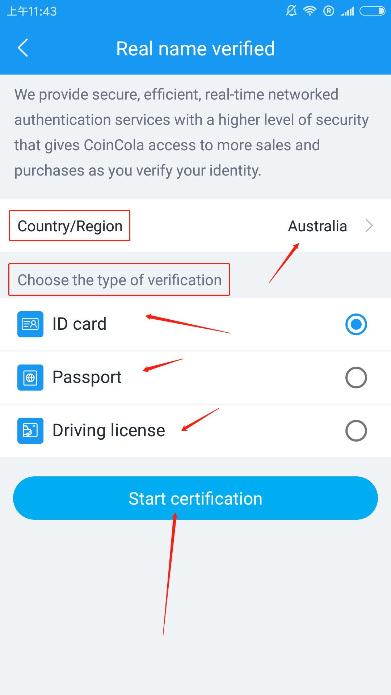Tap the Real name verified title
The image size is (391, 695).
[x=195, y=49]
